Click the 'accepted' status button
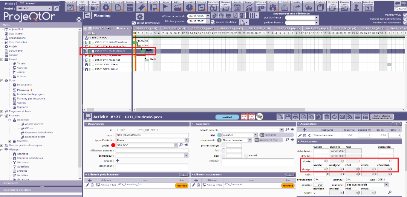This screenshot has width=407, height=197. coord(268,135)
